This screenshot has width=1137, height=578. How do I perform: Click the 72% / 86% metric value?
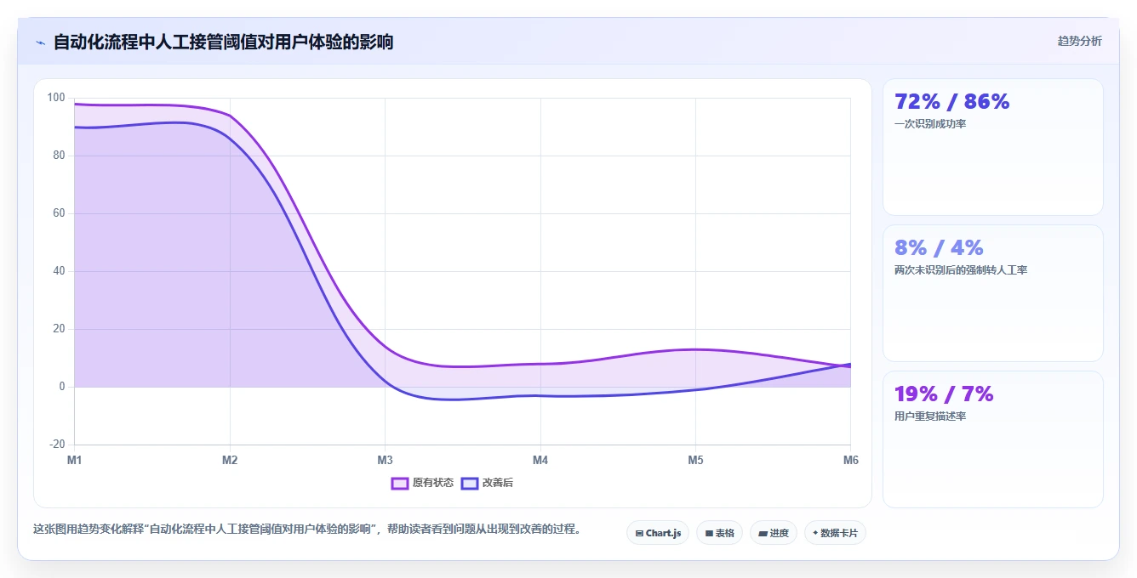(951, 102)
